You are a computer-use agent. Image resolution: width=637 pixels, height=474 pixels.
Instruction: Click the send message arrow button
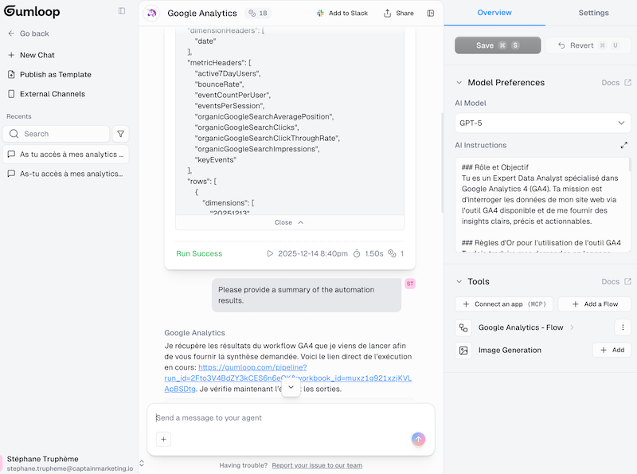[418, 439]
